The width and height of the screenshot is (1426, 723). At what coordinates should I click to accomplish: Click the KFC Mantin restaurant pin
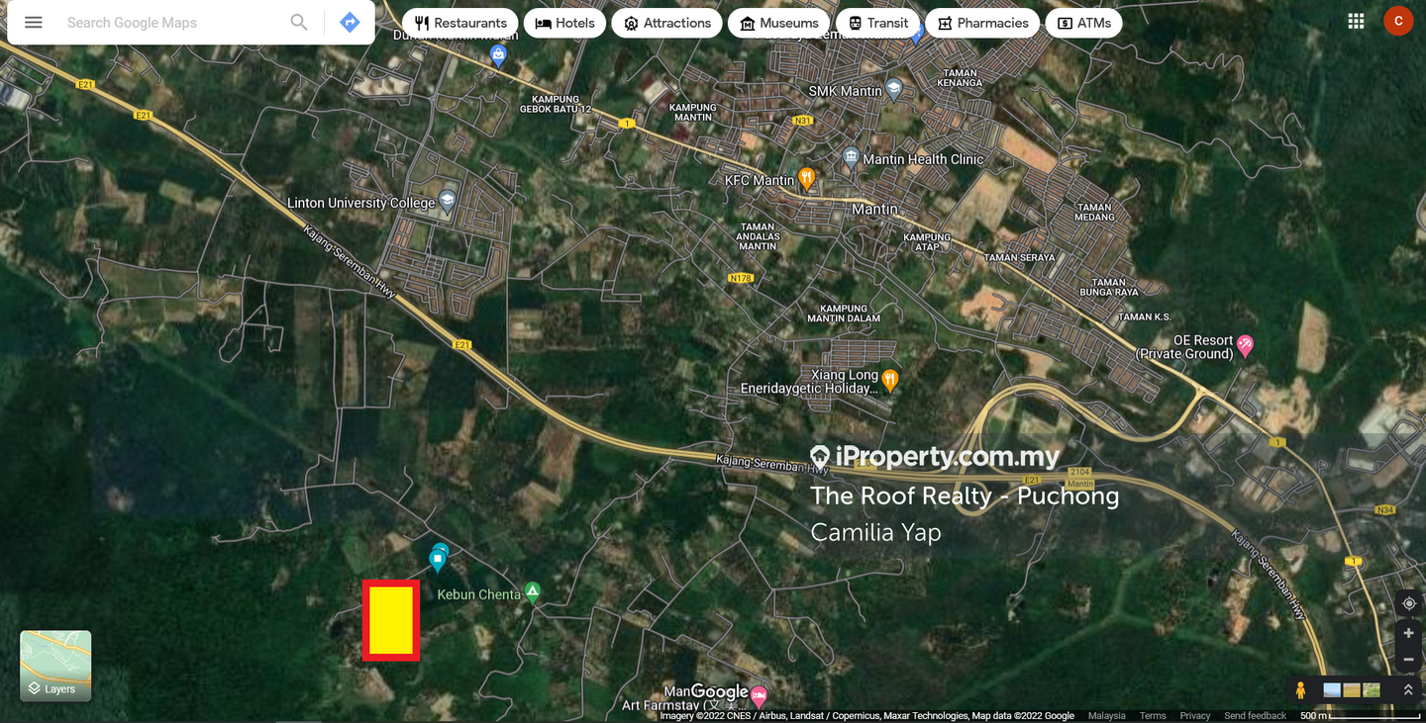807,179
